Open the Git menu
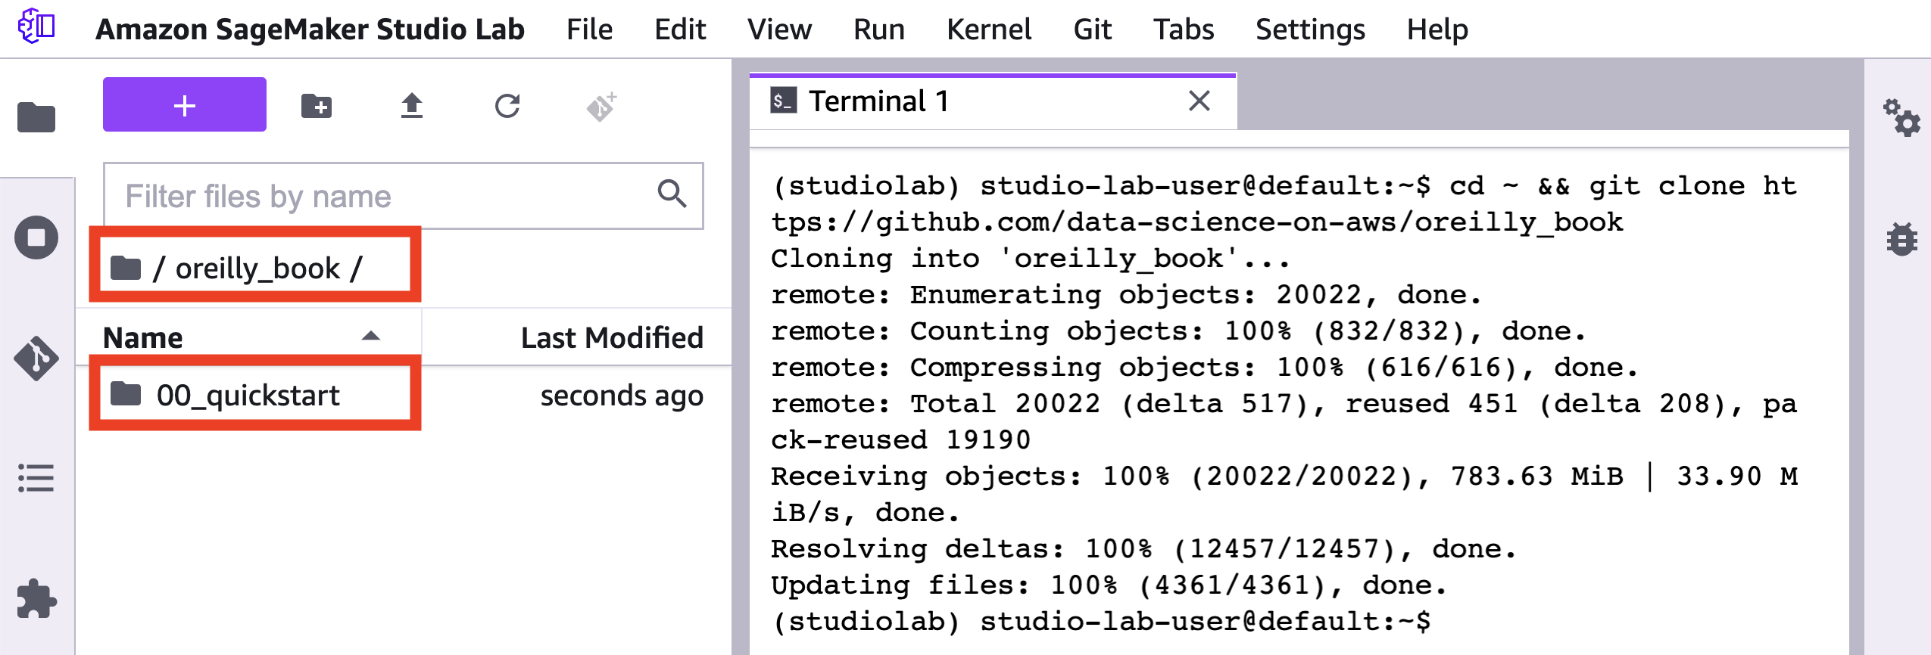This screenshot has width=1931, height=655. pos(1092,29)
